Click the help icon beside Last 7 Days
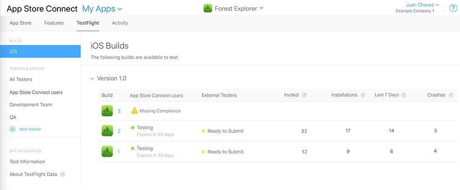 click(404, 95)
